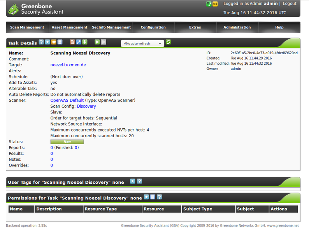309x234 pixels.
Task: Click the New Task star icon
Action: pyautogui.click(x=47, y=42)
